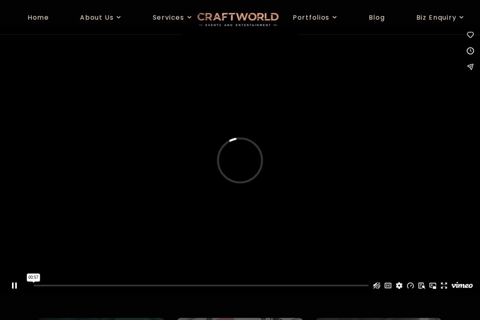Open transcript search panel
480x320 pixels.
point(421,285)
